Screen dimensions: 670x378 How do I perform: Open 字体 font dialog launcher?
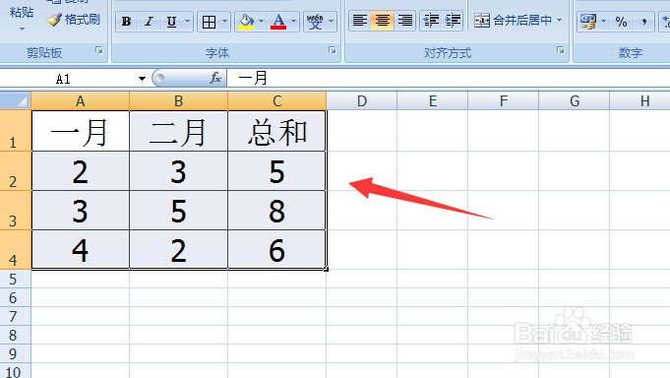(x=332, y=50)
